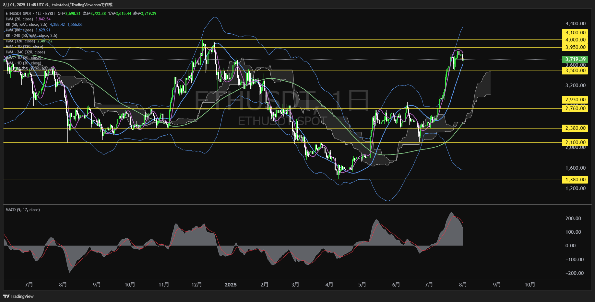Click the 2,380.00 price level label
This screenshot has width=595, height=302.
[575, 128]
